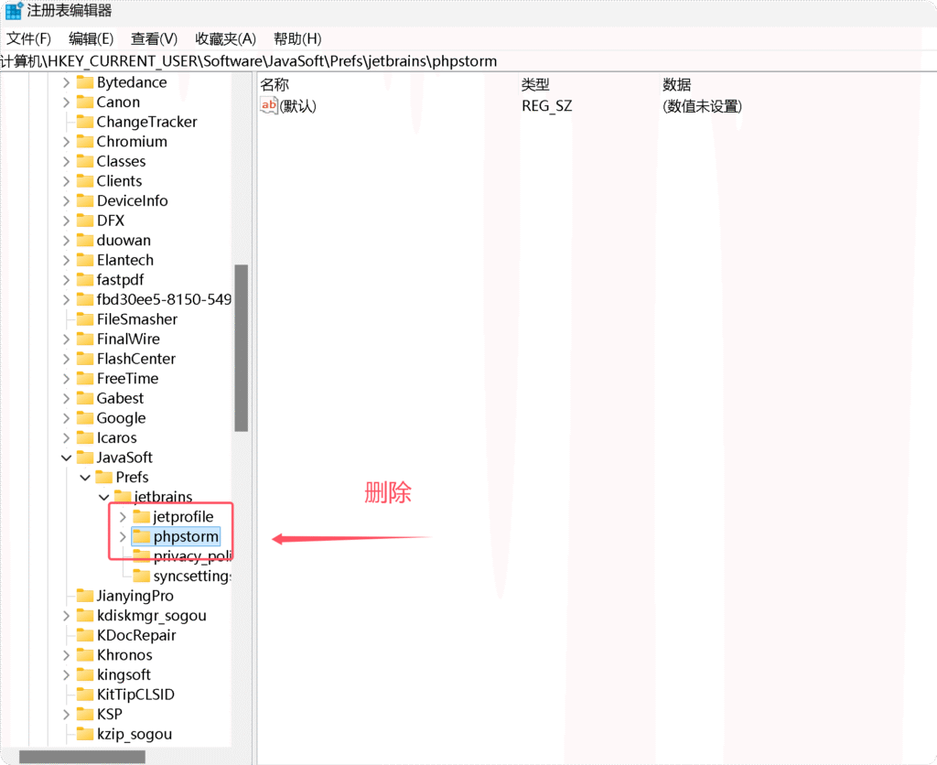
Task: Click the KSP folder icon
Action: pyautogui.click(x=85, y=713)
